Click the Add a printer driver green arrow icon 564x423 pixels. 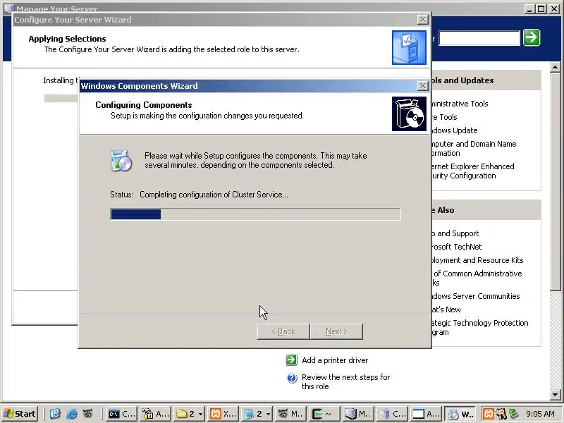(291, 360)
